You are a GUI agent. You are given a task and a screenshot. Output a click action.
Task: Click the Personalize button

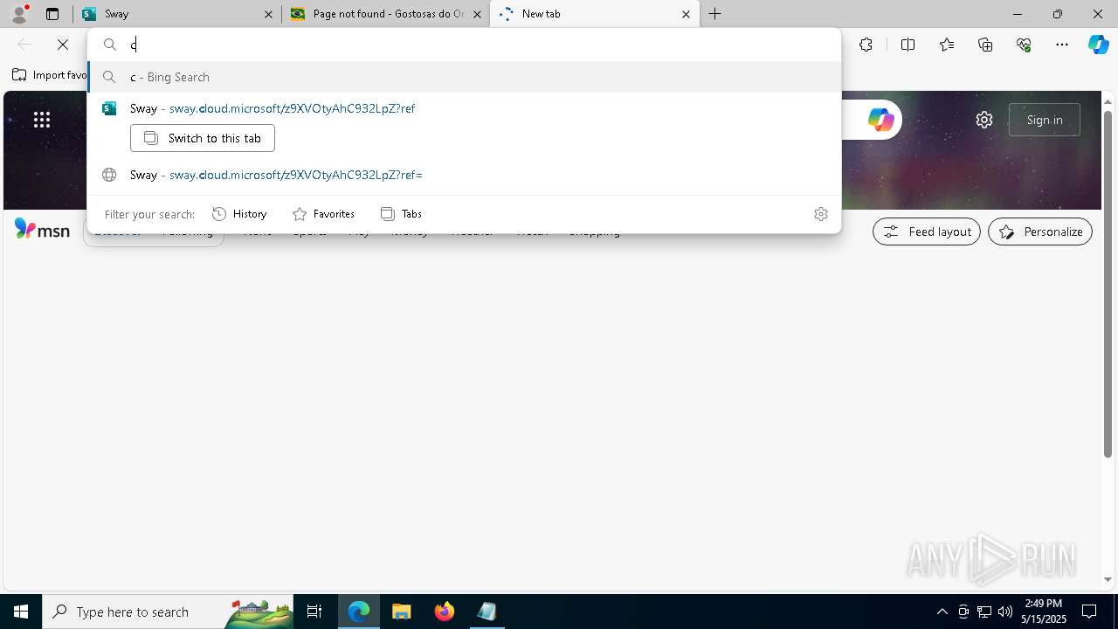[x=1040, y=232]
